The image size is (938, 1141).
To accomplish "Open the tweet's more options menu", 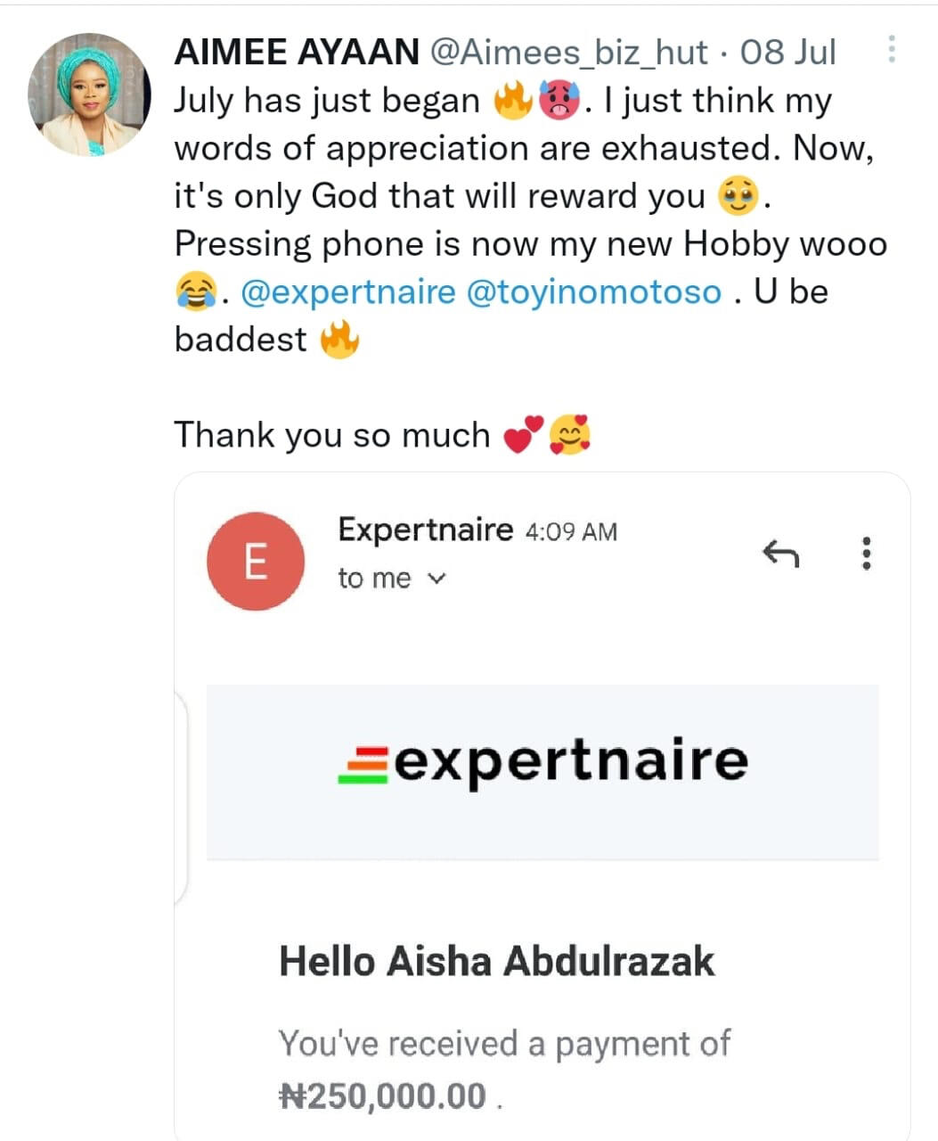I will click(x=891, y=49).
